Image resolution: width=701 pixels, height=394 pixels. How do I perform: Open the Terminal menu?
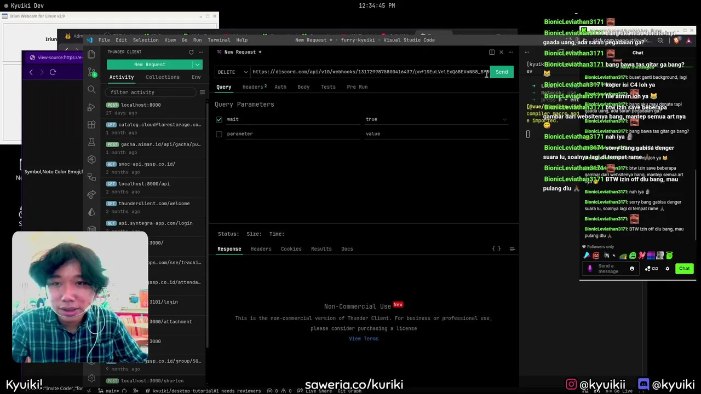[x=219, y=40]
